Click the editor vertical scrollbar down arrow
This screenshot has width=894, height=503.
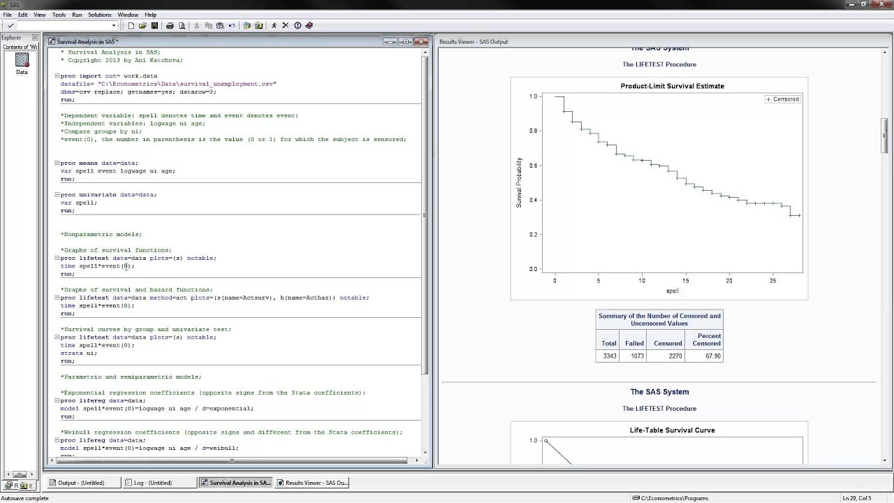(x=425, y=453)
